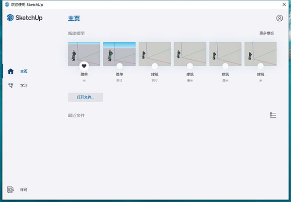
Task: Click the License (许可) certificate icon
Action: coord(11,189)
